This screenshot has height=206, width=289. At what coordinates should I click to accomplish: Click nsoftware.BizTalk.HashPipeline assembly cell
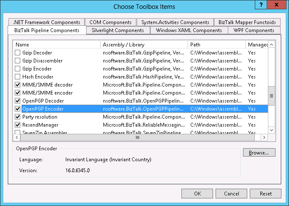coord(143,77)
